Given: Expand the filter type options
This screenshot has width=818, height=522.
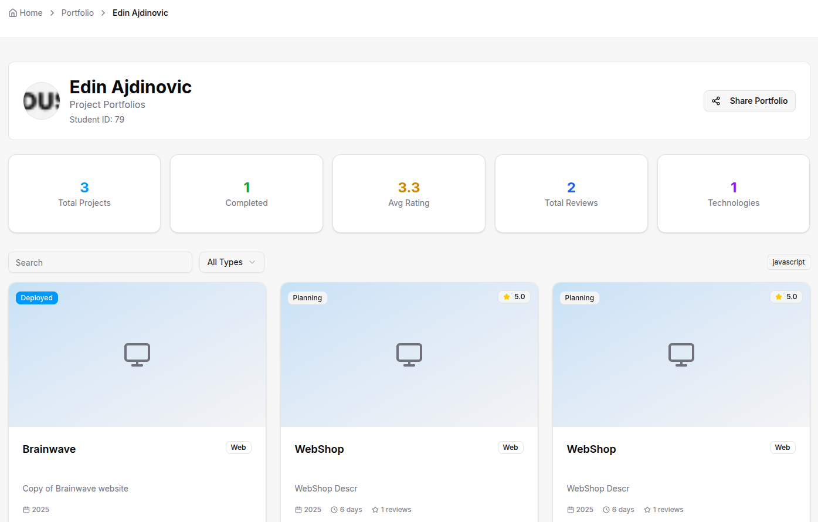Looking at the screenshot, I should click(x=232, y=262).
